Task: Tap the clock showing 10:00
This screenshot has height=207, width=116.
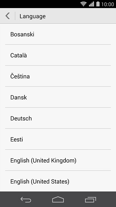Action: pos(108,4)
